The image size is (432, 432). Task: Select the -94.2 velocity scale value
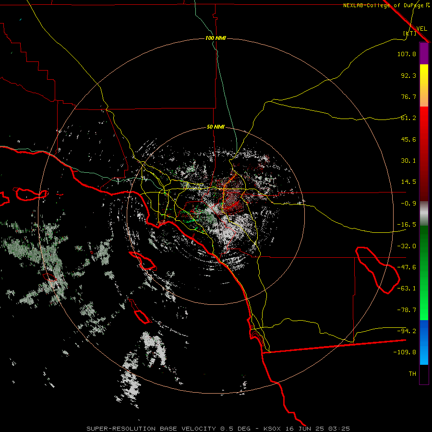pyautogui.click(x=407, y=331)
